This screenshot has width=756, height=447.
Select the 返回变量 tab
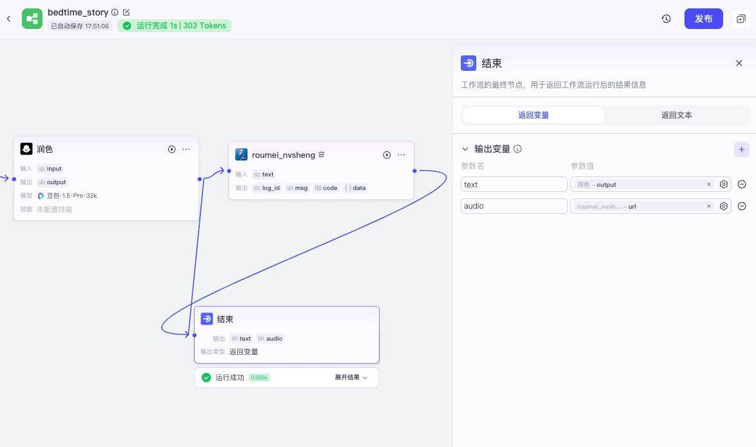pyautogui.click(x=533, y=115)
